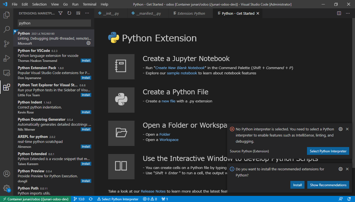355x202 pixels.
Task: Open extensions view More Actions menu
Action: (x=87, y=13)
